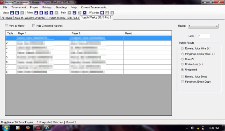This screenshot has height=131, width=225.
Task: Open the Help menu
Action: 74,8
